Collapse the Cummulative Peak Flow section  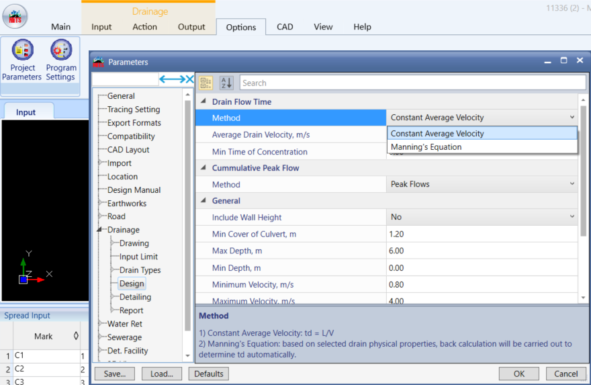click(x=203, y=167)
